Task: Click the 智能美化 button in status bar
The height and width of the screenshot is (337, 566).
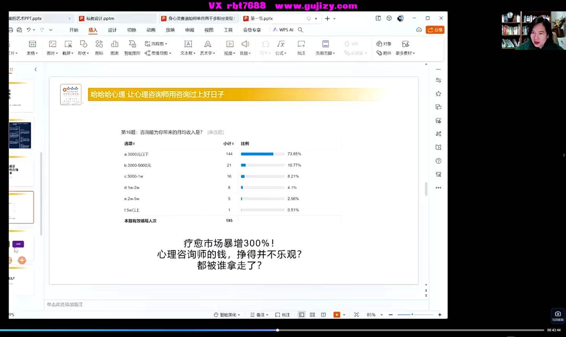Action: pos(227,315)
